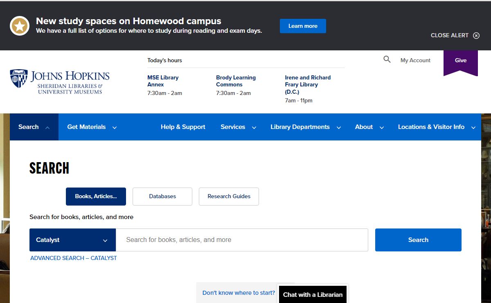The image size is (491, 303).
Task: Close the alert banner
Action: [455, 36]
